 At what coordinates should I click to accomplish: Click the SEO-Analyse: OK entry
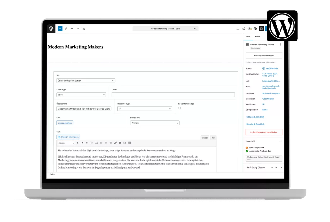[255, 148]
